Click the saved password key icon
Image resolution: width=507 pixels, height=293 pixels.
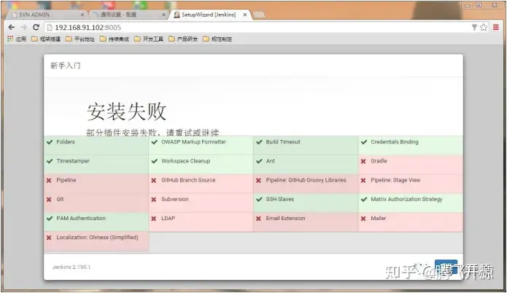coord(474,27)
